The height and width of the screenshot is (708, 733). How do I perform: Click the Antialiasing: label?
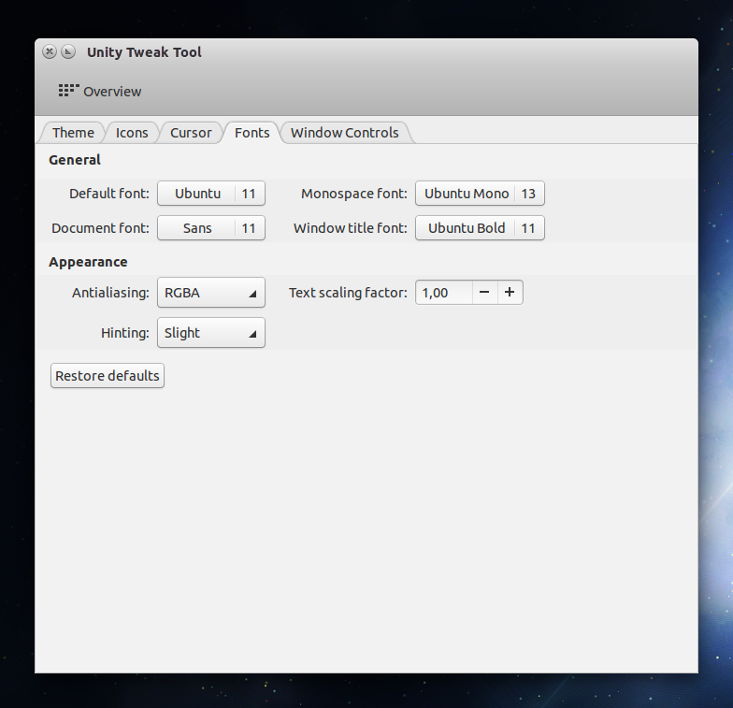tap(110, 293)
